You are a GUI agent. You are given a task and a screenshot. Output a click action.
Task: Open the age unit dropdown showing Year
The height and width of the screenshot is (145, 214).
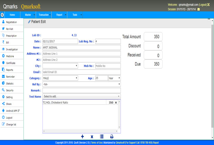pyautogui.click(x=114, y=78)
